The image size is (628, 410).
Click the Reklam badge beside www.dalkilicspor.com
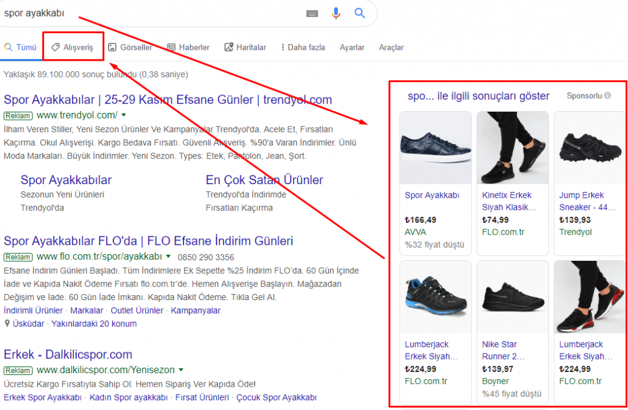point(18,371)
